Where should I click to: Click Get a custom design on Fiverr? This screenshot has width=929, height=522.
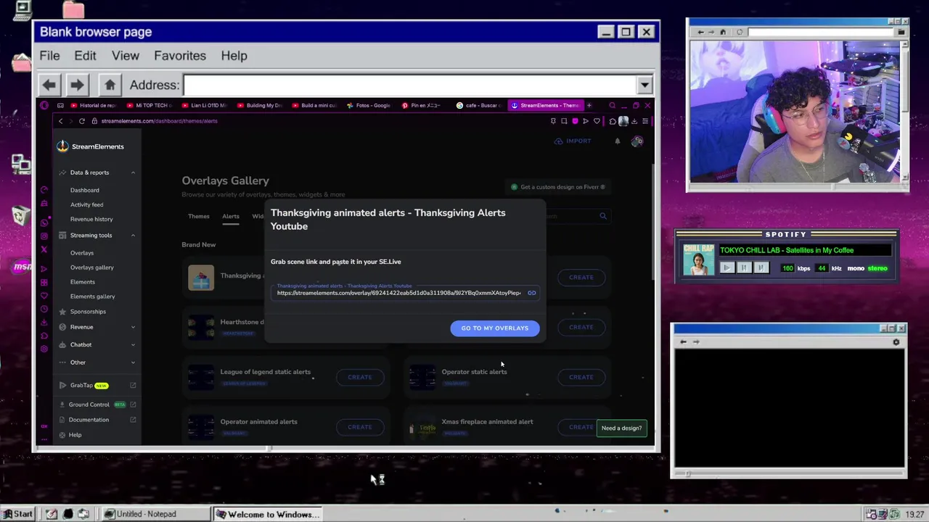tap(558, 187)
